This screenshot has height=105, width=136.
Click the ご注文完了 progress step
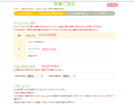(x=102, y=14)
